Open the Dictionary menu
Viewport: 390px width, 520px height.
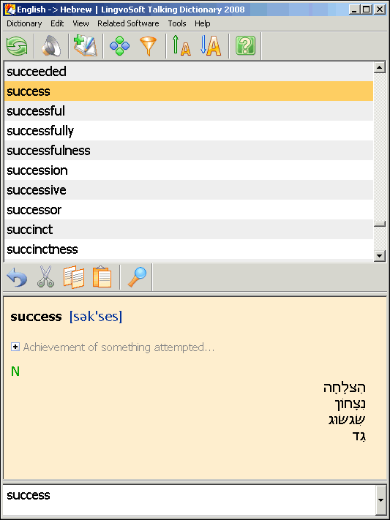[24, 23]
